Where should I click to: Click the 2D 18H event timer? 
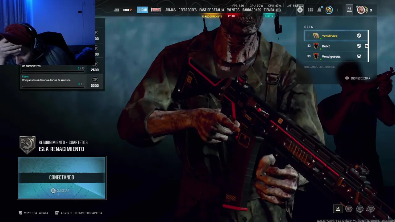232,16
